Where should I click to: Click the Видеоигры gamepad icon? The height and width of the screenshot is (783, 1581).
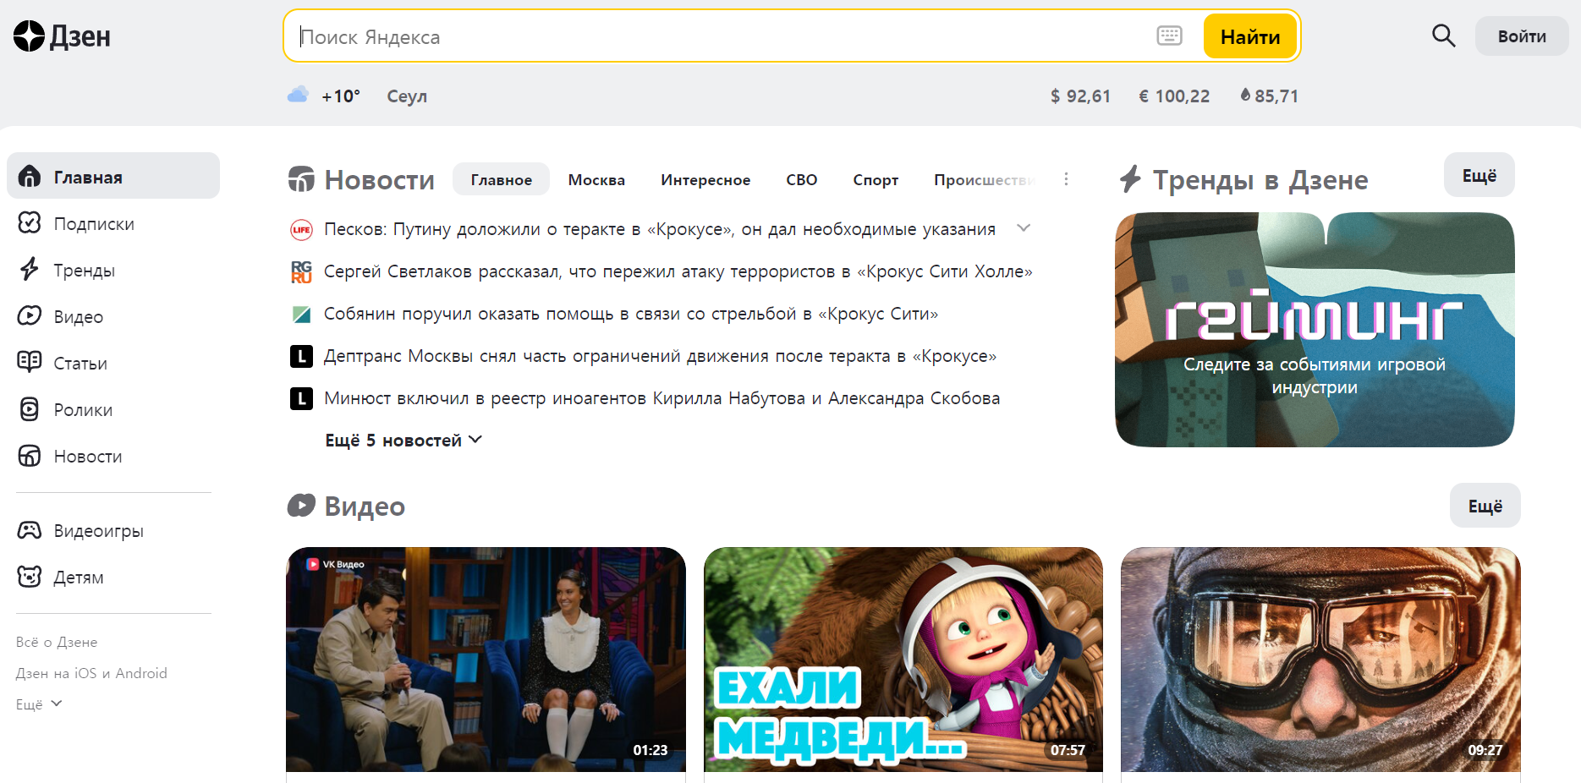[30, 530]
